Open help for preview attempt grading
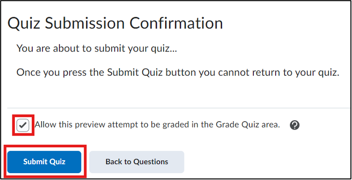 (294, 126)
